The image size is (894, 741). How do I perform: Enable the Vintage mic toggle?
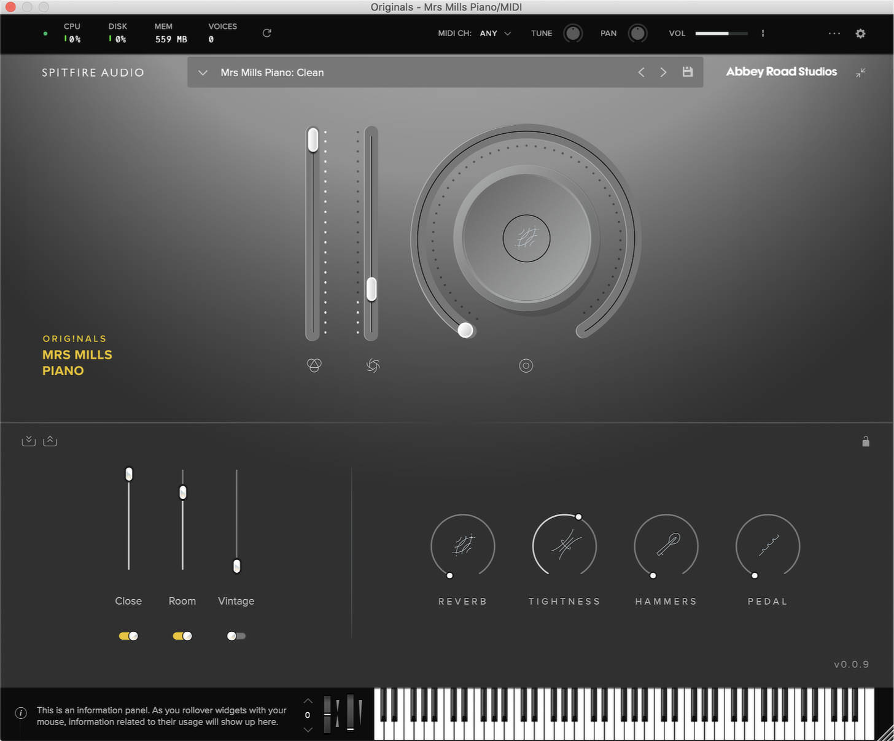tap(236, 636)
